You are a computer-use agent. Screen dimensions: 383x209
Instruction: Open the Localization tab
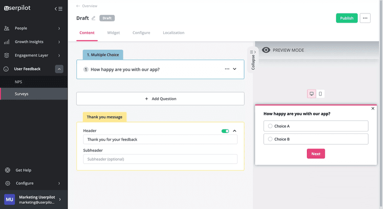tap(173, 33)
